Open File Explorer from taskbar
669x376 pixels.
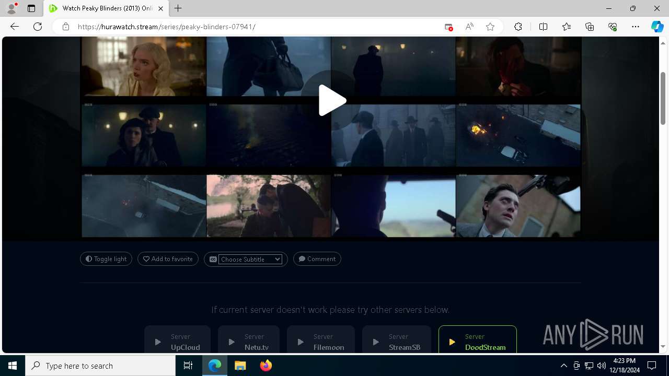[240, 366]
